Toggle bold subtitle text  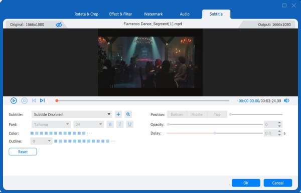click(x=110, y=124)
